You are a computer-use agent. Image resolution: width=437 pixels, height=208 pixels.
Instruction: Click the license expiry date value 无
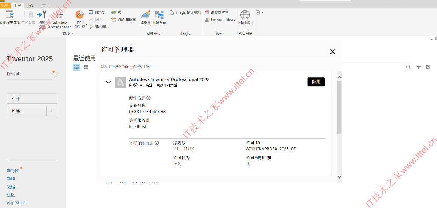pyautogui.click(x=248, y=164)
